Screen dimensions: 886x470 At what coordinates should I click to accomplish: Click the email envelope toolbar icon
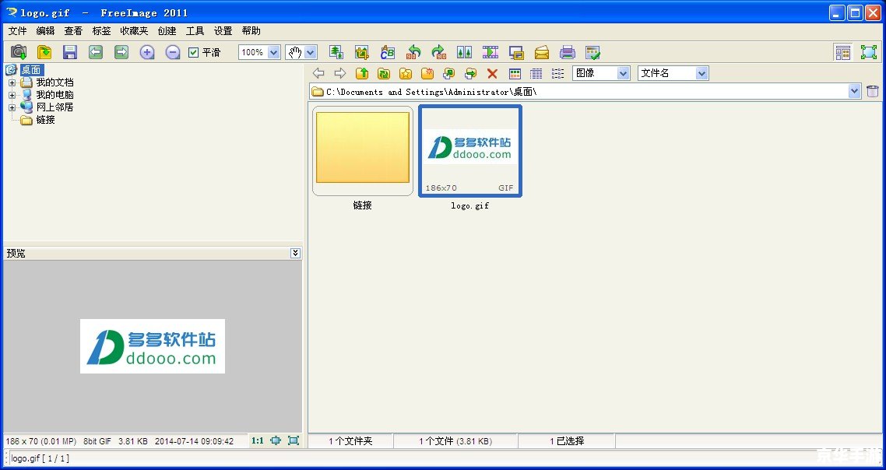(x=542, y=53)
